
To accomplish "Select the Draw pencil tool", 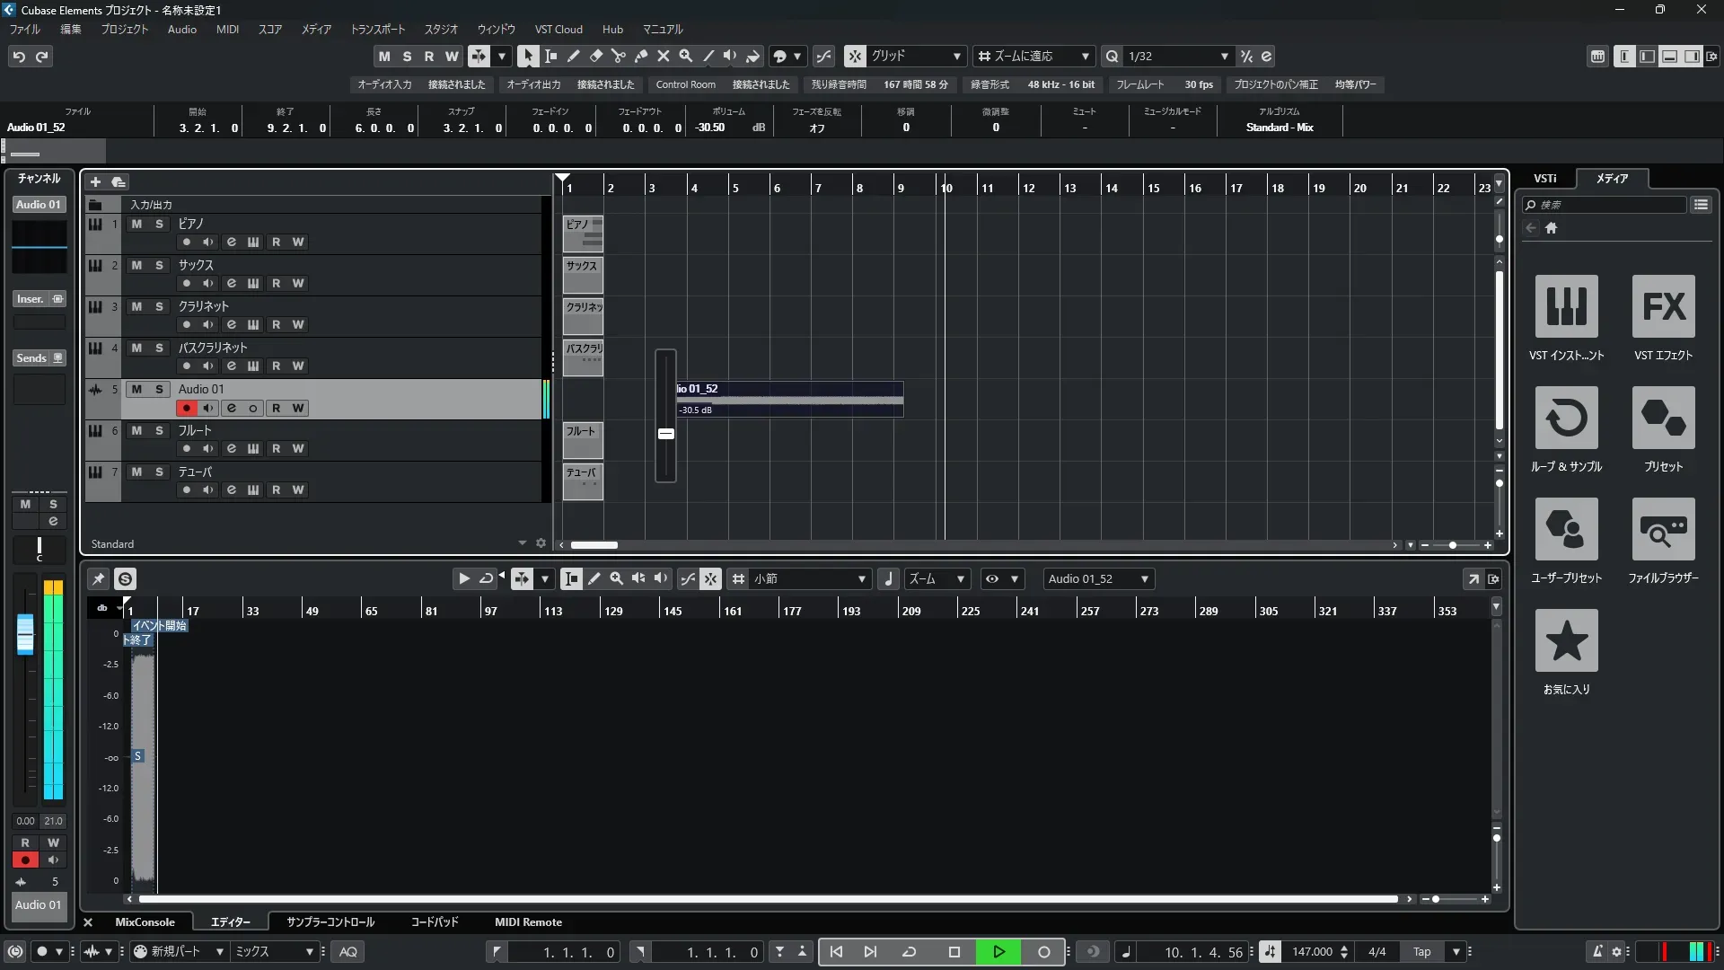I will pyautogui.click(x=573, y=56).
